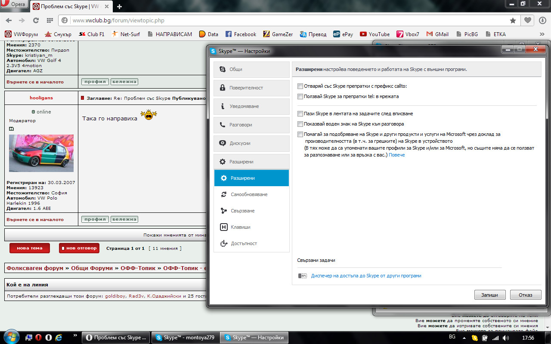Open the Opera menu button
This screenshot has width=551, height=344.
[x=15, y=5]
